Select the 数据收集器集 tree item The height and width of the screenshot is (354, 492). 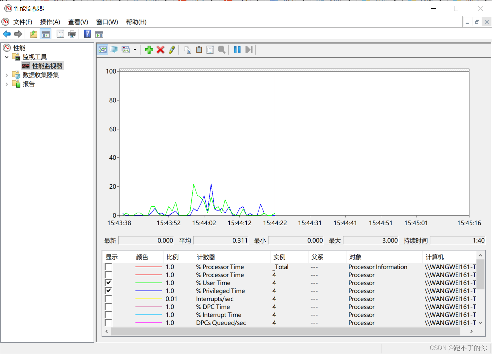pos(41,75)
